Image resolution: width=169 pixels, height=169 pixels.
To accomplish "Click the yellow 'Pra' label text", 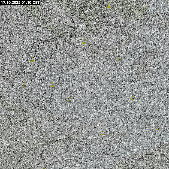I will tap(132, 99).
